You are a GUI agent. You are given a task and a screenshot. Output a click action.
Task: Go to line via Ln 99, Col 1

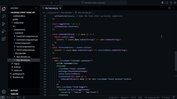click(113, 97)
